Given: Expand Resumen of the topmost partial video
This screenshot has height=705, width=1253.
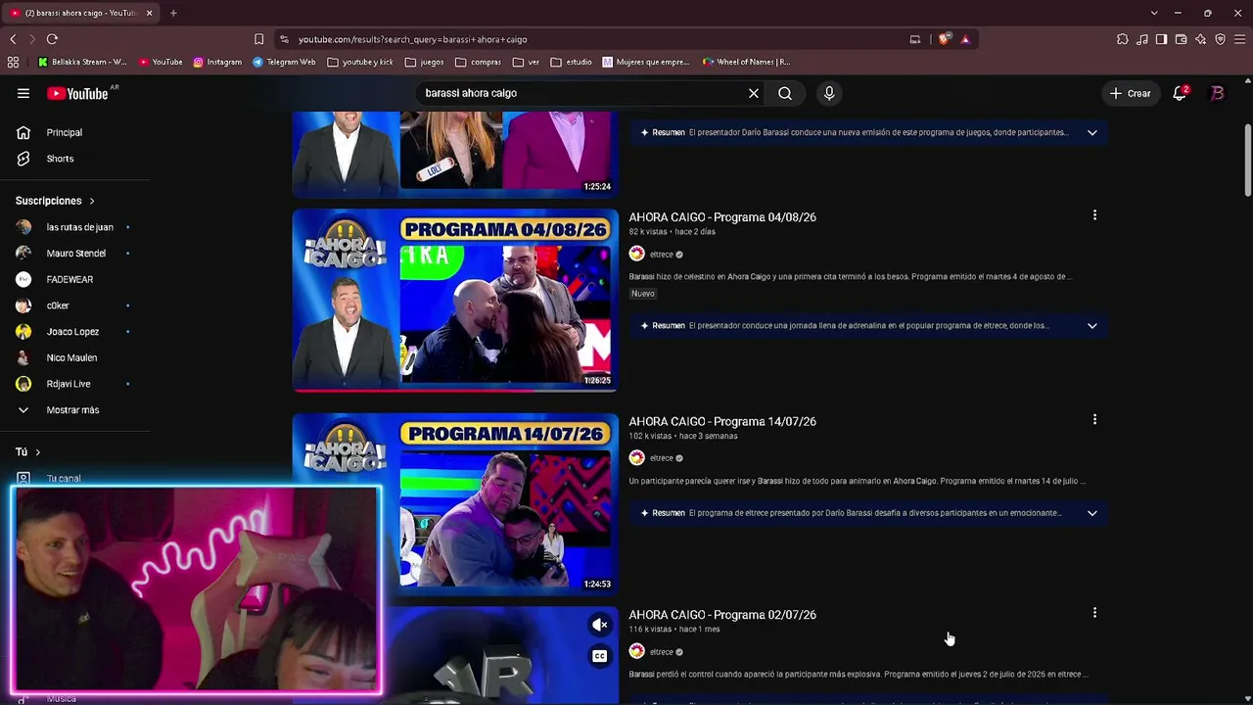Looking at the screenshot, I should coord(1091,132).
